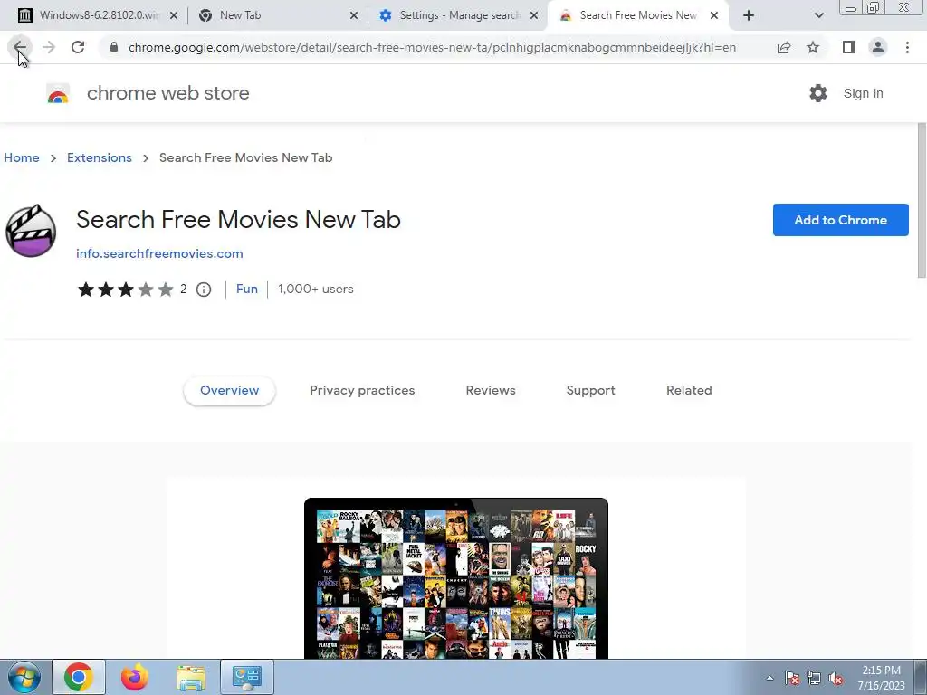
Task: Open File Explorer from the taskbar
Action: pos(191,677)
